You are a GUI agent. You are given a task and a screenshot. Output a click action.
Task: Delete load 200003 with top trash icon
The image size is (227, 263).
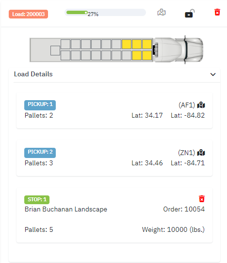[217, 12]
